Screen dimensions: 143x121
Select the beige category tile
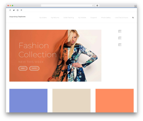[x=71, y=101]
